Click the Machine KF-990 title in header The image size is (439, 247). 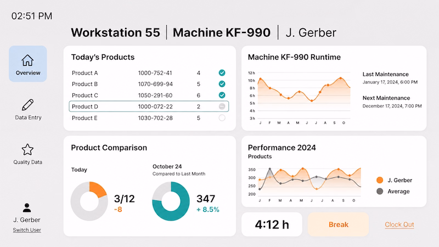(x=222, y=32)
